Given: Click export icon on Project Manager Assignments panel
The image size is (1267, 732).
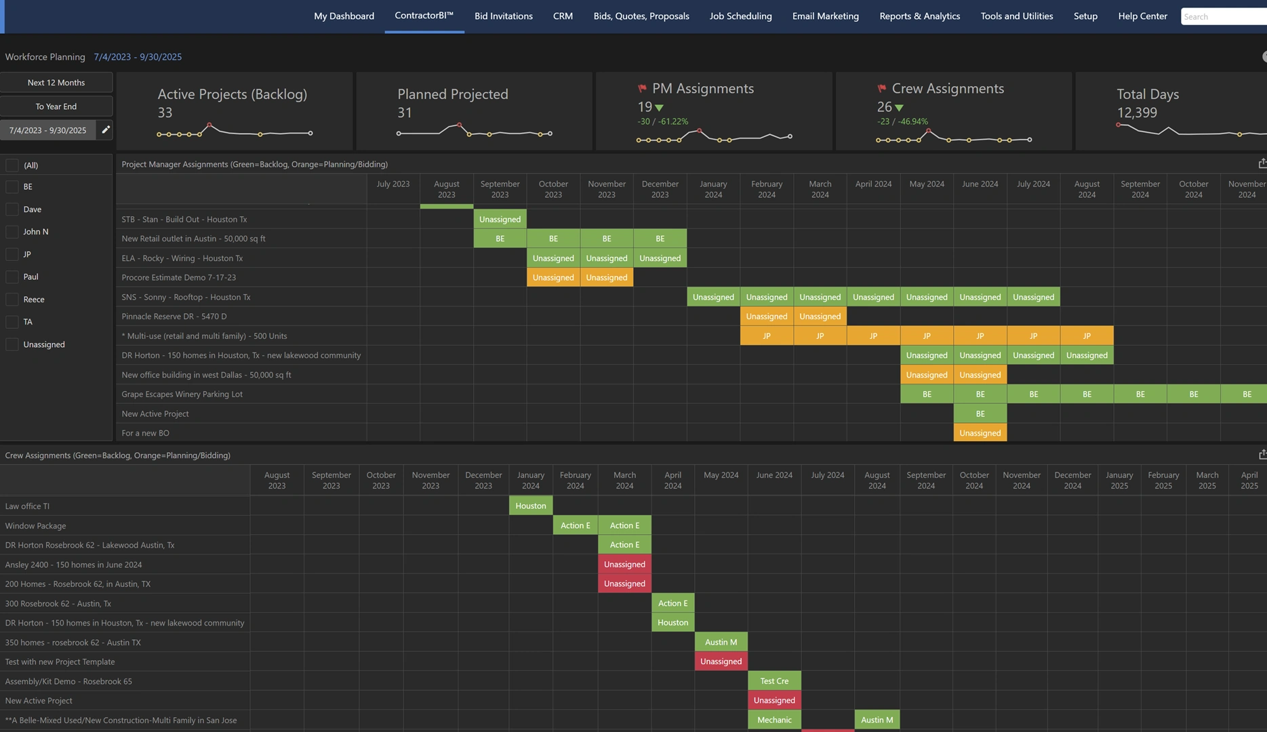Looking at the screenshot, I should click(x=1262, y=164).
